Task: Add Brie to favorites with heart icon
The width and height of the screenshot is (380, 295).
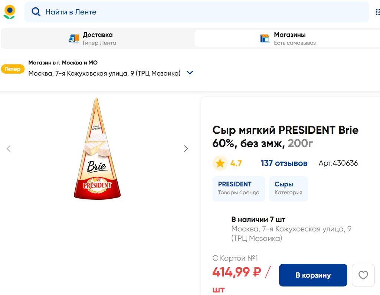Action: point(363,275)
